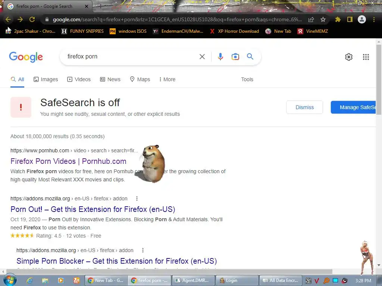This screenshot has width=382, height=286.
Task: Click in the Google search input field
Action: coord(132,57)
